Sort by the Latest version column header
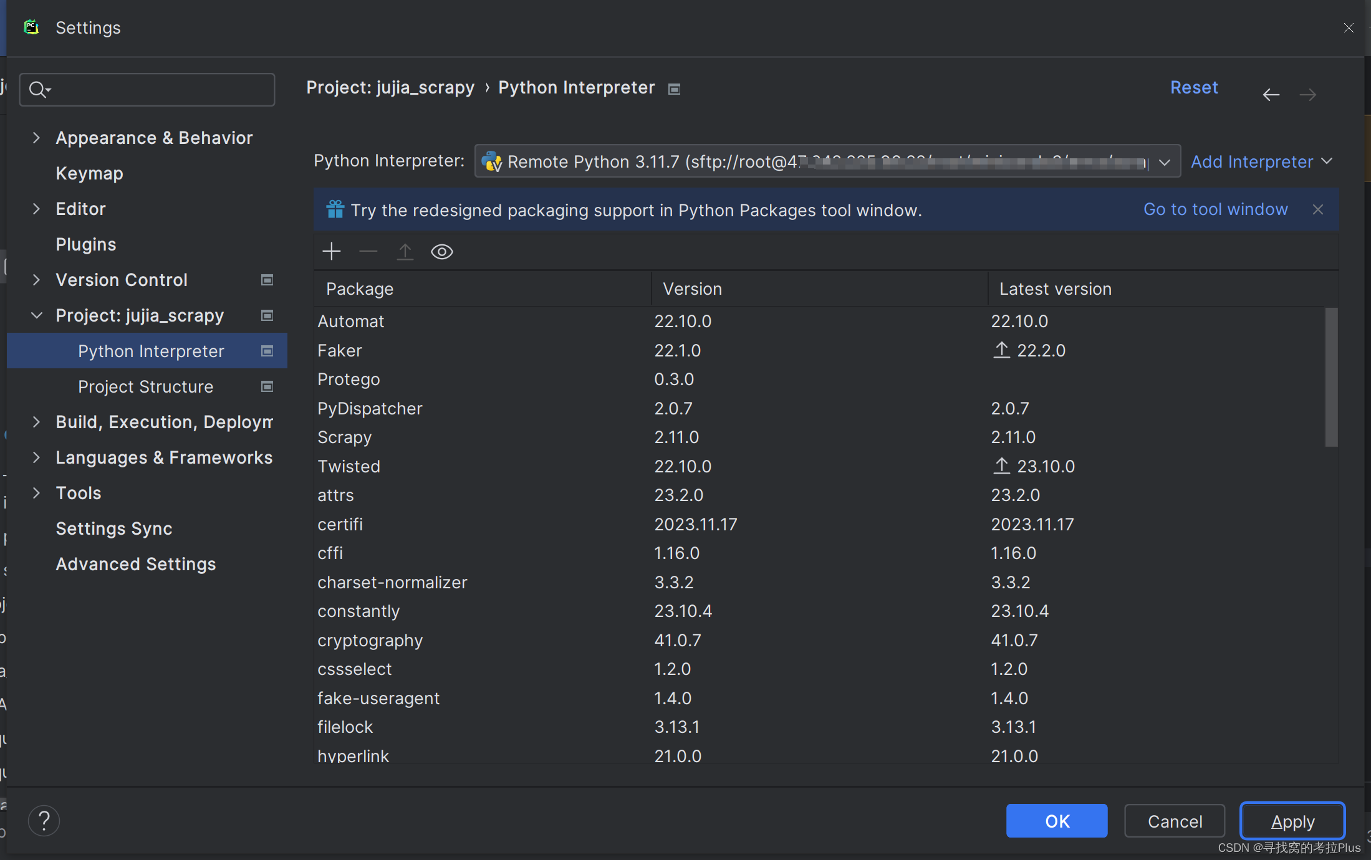Screen dimensions: 1371x860 tap(1163, 289)
